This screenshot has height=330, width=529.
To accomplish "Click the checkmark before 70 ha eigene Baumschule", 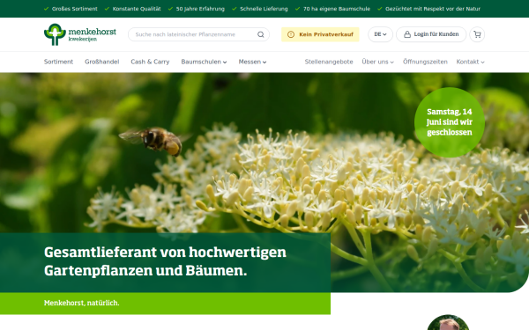I will pyautogui.click(x=298, y=9).
